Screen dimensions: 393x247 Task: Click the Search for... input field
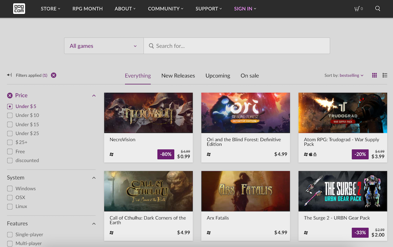click(236, 45)
